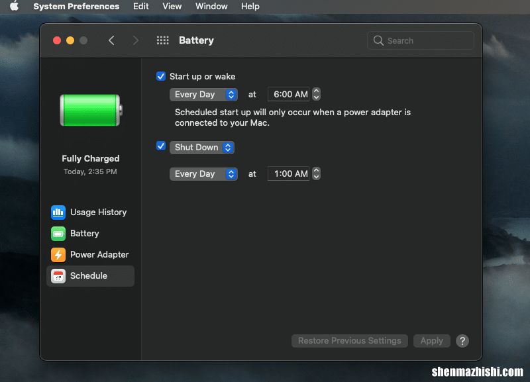Viewport: 530px width, 382px height.
Task: Open the Shut Down action dropdown
Action: [202, 148]
